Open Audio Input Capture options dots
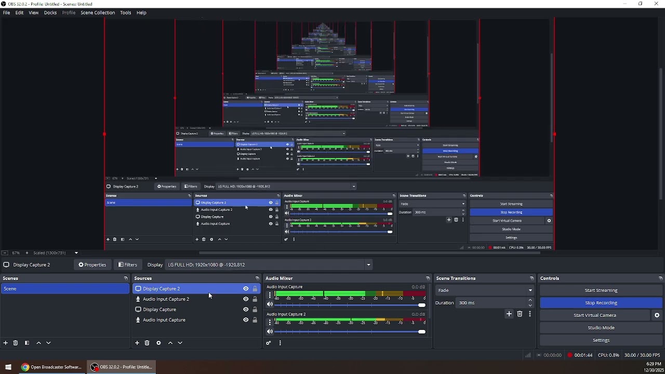 [269, 295]
